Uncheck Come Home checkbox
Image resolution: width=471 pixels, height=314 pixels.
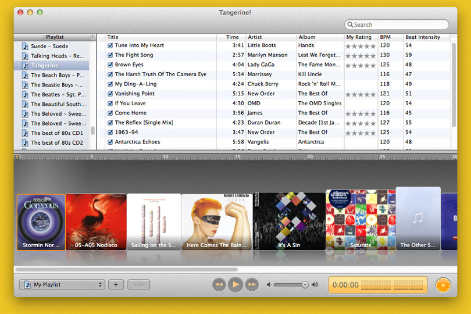(110, 113)
